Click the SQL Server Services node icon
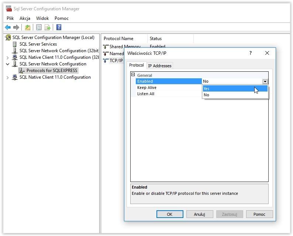Image resolution: width=293 pixels, height=236 pixels. (x=14, y=44)
